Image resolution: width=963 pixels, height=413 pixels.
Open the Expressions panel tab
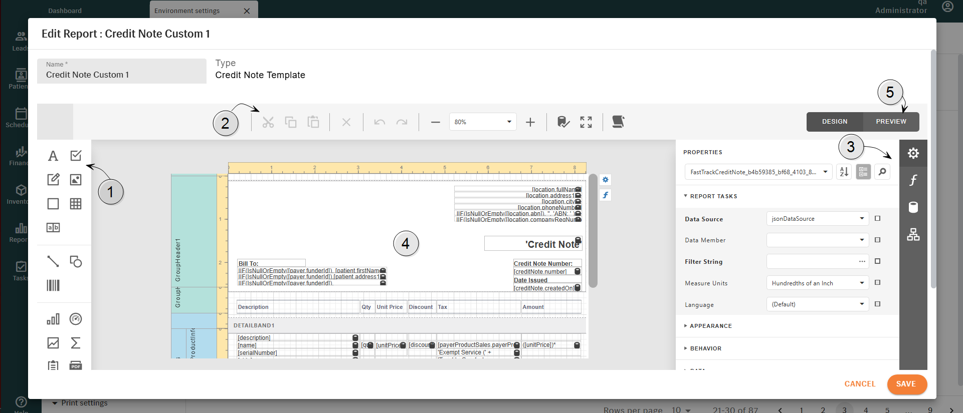pos(913,180)
